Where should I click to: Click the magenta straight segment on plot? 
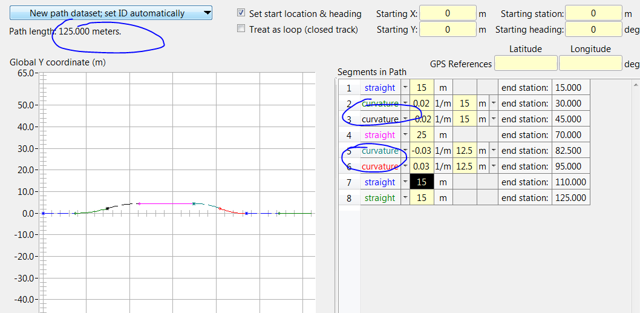click(x=166, y=203)
